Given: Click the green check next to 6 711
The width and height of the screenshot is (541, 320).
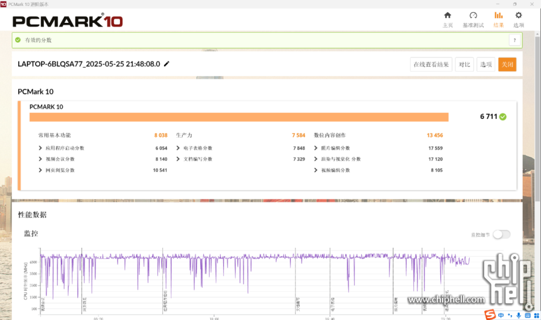Looking at the screenshot, I should [503, 116].
